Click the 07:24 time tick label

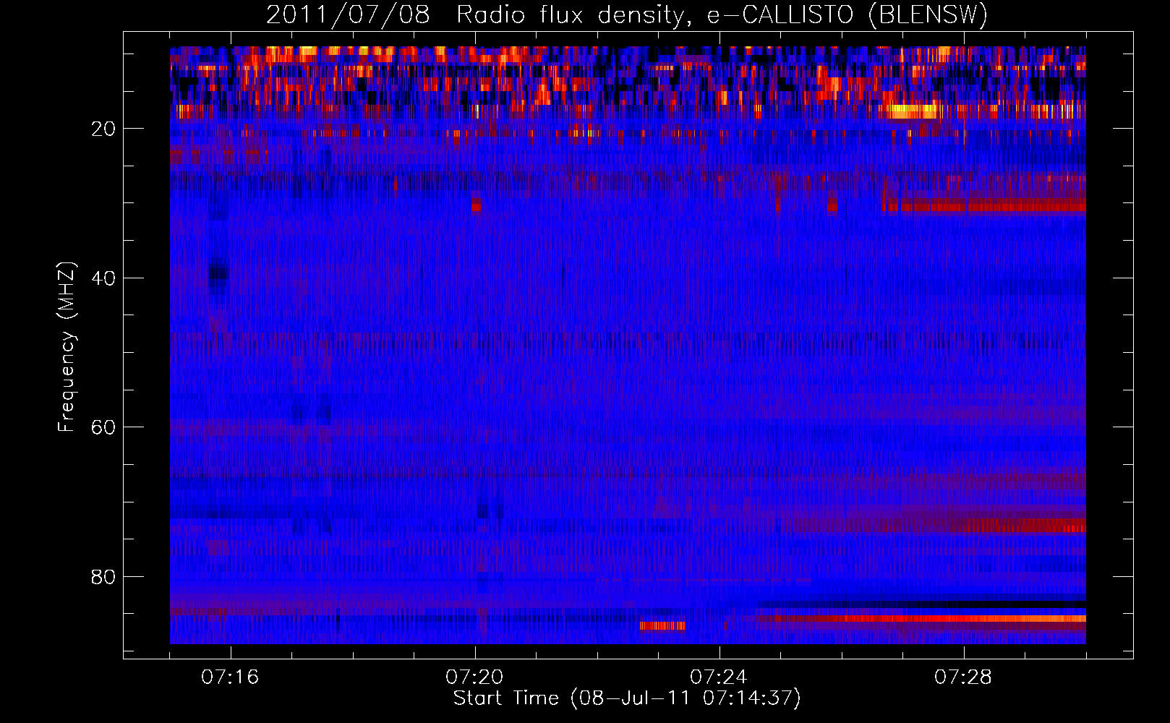tap(719, 677)
